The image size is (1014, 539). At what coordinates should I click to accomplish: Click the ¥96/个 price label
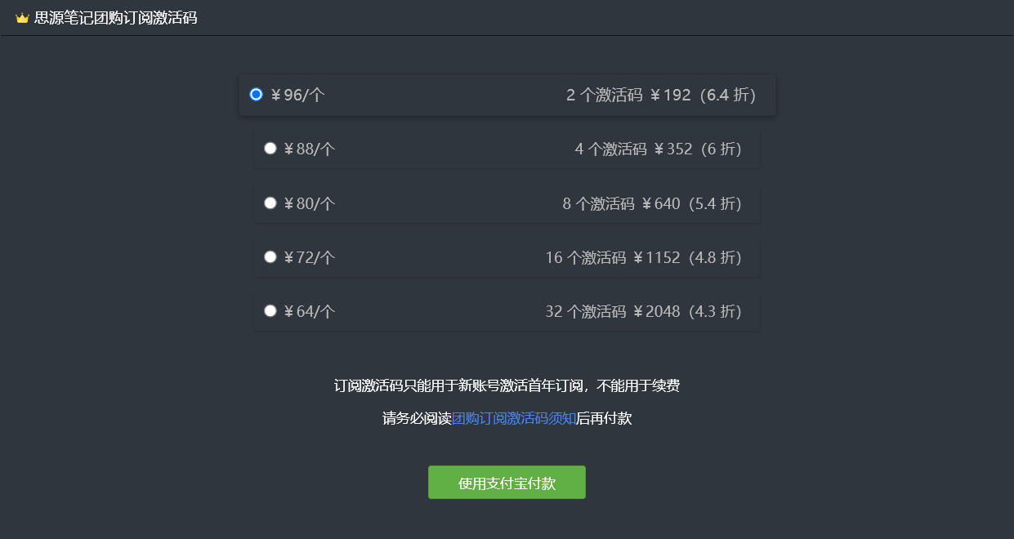coord(298,96)
